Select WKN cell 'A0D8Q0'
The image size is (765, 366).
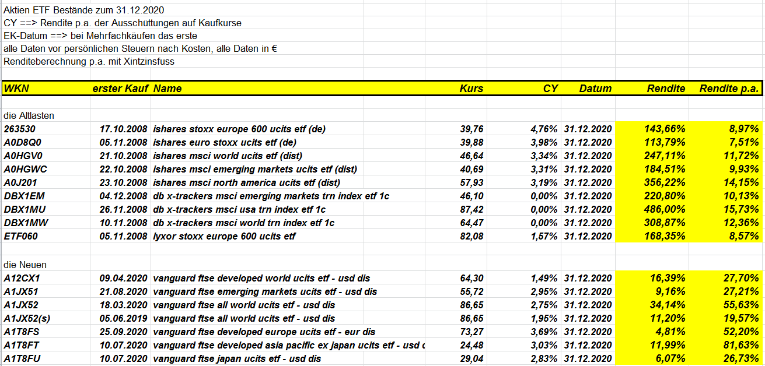[x=22, y=142]
